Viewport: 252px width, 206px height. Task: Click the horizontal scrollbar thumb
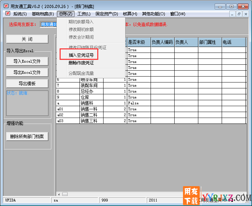tap(65, 195)
